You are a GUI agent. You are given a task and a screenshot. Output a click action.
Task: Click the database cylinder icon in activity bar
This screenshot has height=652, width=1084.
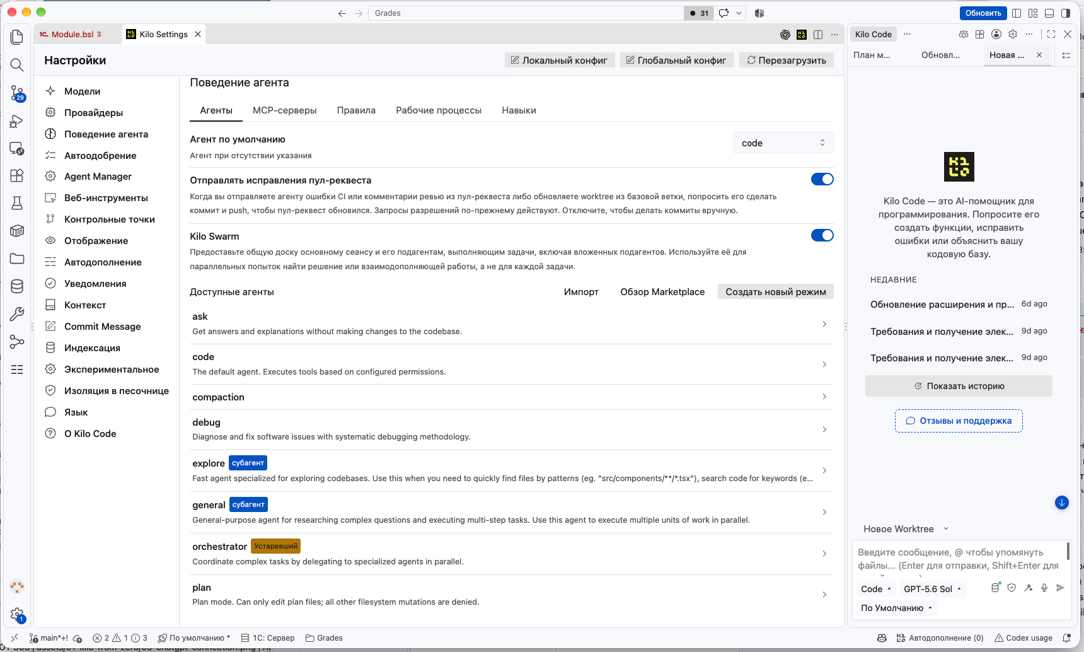pyautogui.click(x=17, y=286)
